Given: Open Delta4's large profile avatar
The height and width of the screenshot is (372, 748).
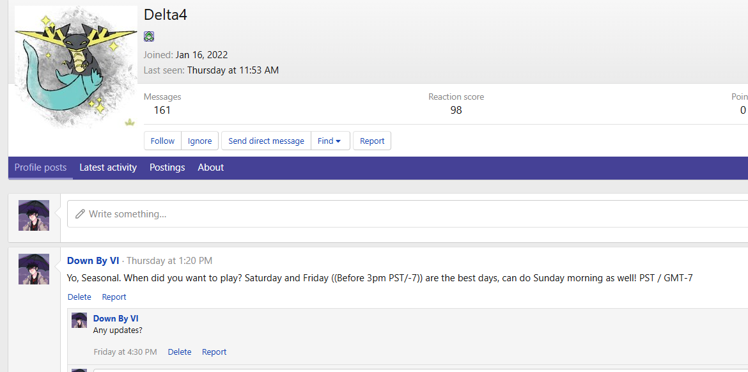Looking at the screenshot, I should 75,67.
